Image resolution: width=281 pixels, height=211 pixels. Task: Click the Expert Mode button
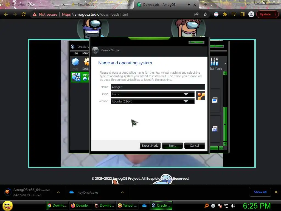[150, 146]
